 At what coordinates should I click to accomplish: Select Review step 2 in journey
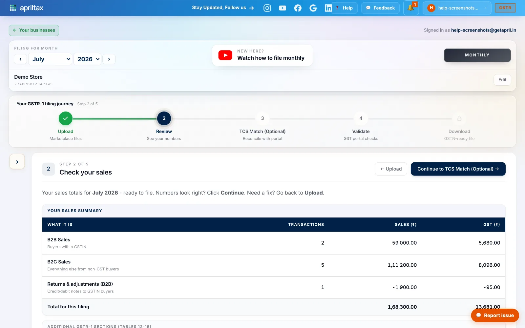164,118
